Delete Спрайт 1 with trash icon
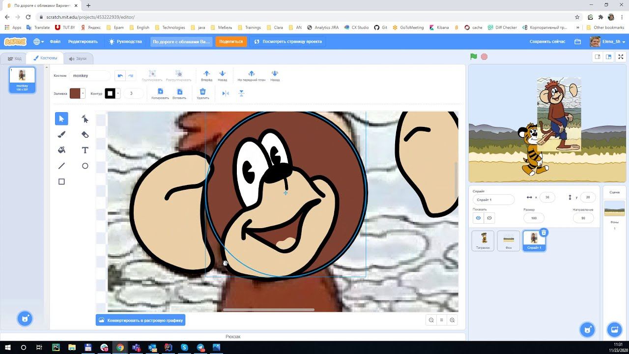The height and width of the screenshot is (354, 629). pyautogui.click(x=543, y=233)
